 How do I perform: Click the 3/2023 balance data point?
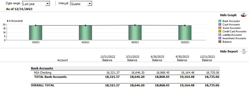36,25
